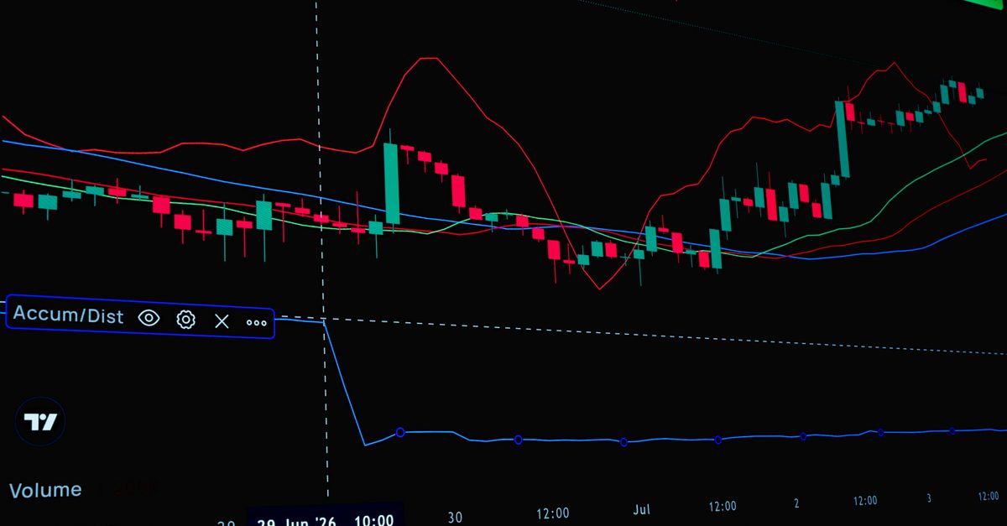Click the lowest trough of the red indicator line
Image resolution: width=1007 pixels, height=526 pixels.
599,288
